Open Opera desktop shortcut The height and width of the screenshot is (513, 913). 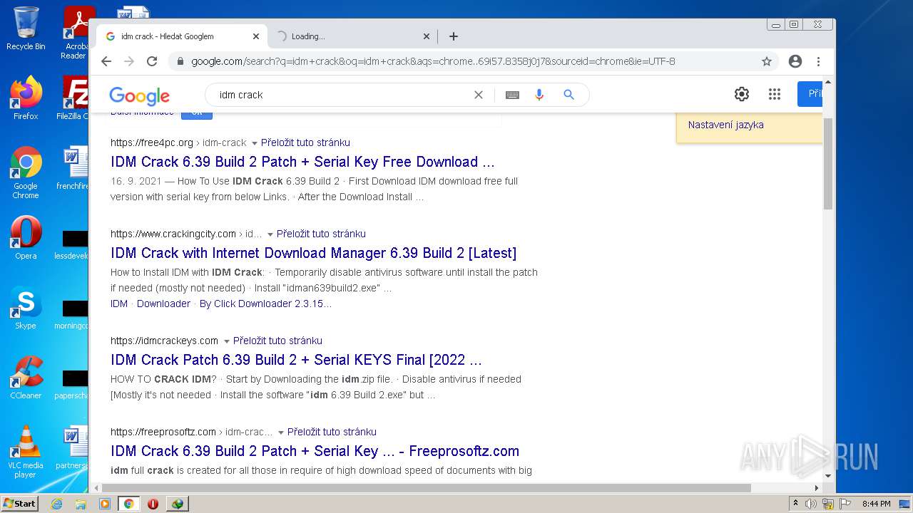(x=26, y=238)
